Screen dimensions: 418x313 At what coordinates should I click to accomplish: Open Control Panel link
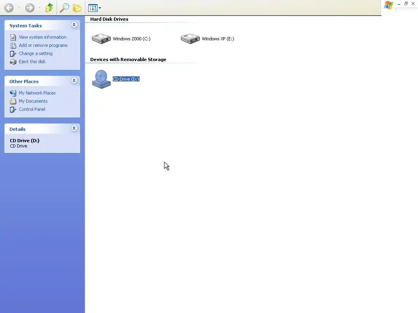click(x=32, y=109)
